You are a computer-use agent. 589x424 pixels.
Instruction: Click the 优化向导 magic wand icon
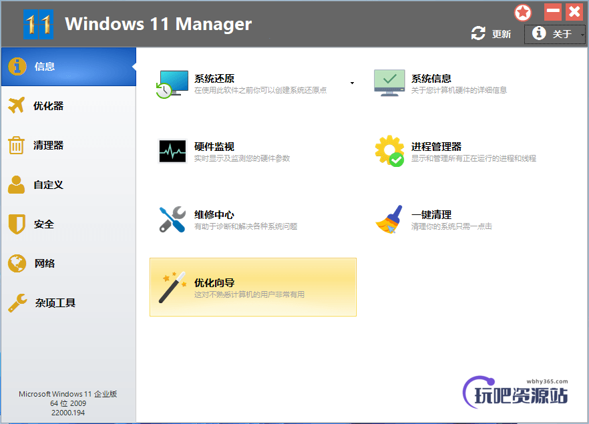172,287
